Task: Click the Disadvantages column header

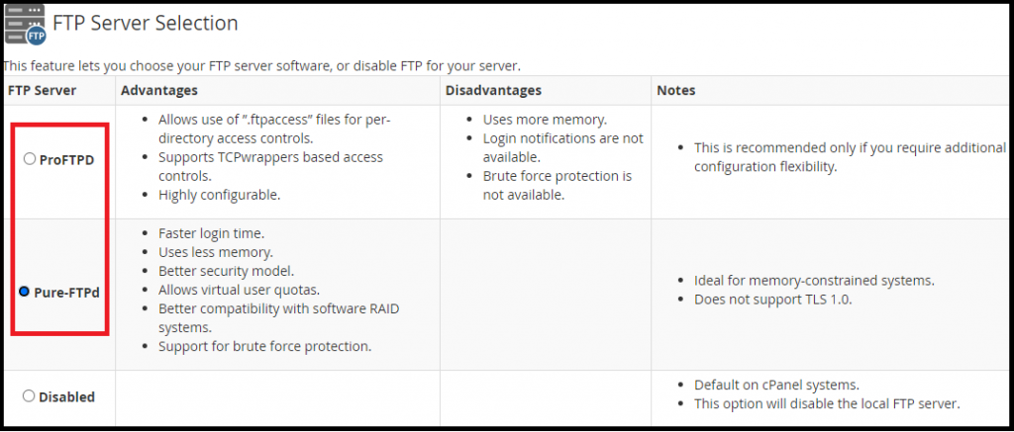Action: pos(493,90)
